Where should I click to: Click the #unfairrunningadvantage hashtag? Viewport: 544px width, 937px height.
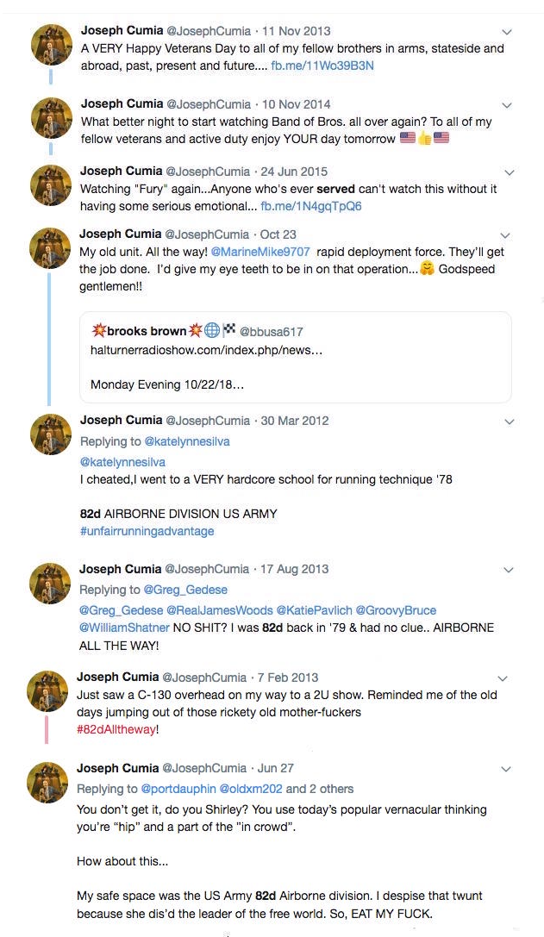[147, 531]
